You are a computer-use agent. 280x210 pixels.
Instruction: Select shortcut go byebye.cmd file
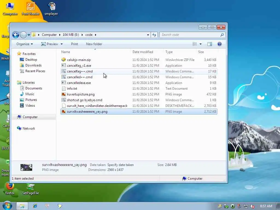(x=139, y=100)
